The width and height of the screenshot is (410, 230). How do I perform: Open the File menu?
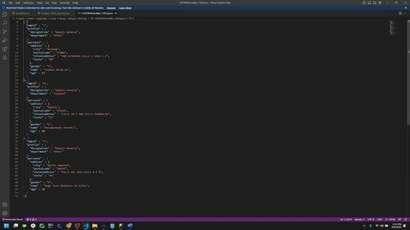click(x=10, y=3)
